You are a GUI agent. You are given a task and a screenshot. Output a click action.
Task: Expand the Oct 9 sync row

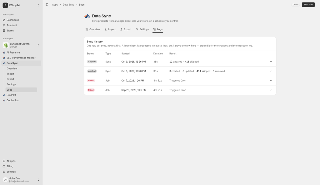point(271,62)
